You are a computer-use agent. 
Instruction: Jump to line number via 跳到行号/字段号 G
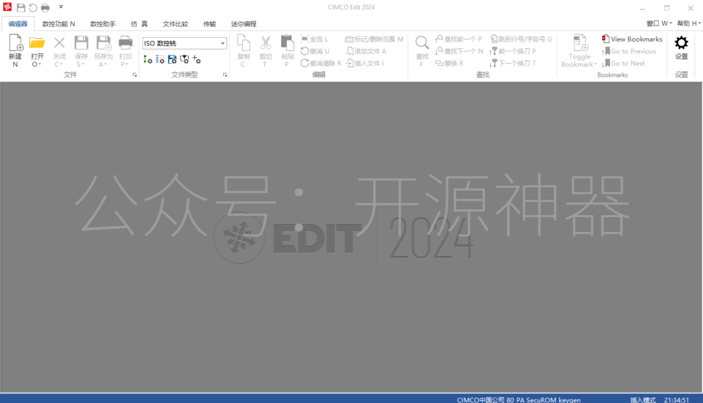(x=521, y=39)
